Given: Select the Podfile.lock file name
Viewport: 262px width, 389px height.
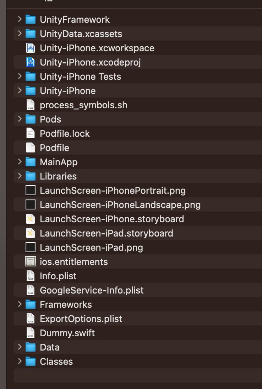Looking at the screenshot, I should pos(65,134).
